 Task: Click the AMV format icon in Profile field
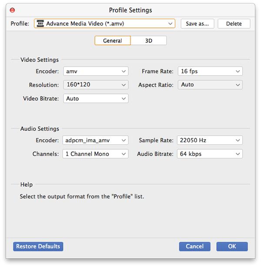40,24
